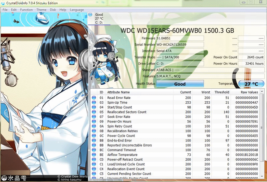Click status orb of Spin Retry Count row

coord(94,126)
